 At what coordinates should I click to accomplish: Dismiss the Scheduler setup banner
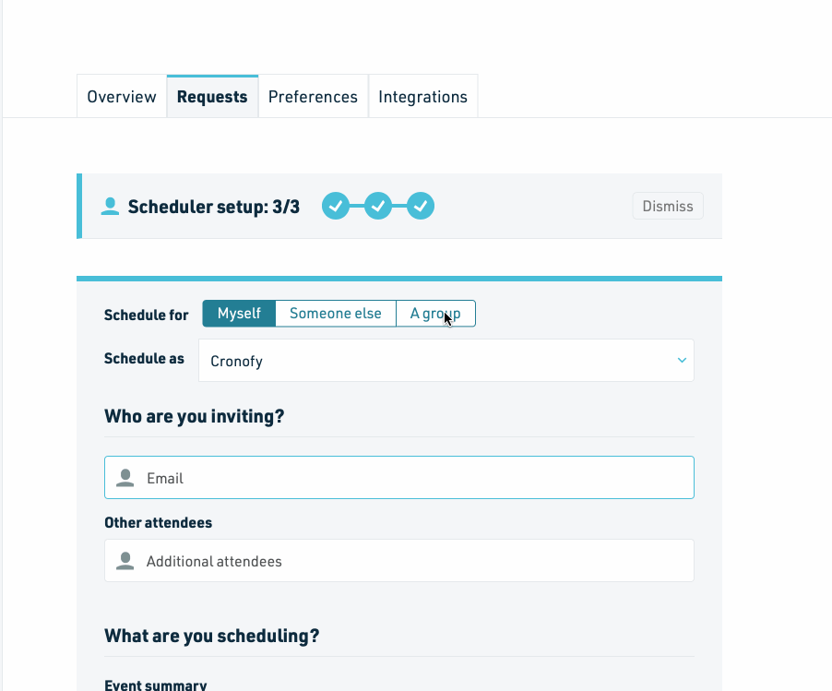pyautogui.click(x=668, y=206)
